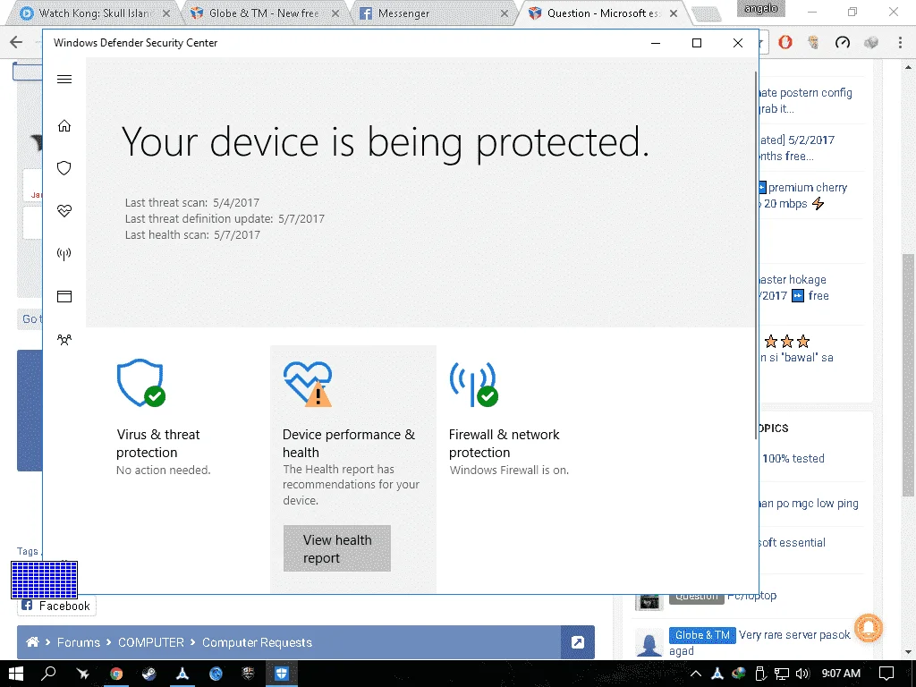
Task: Show hidden system tray icons
Action: [x=696, y=674]
